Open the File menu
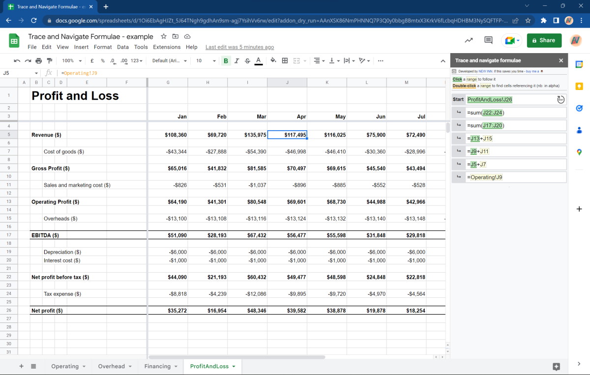 32,47
